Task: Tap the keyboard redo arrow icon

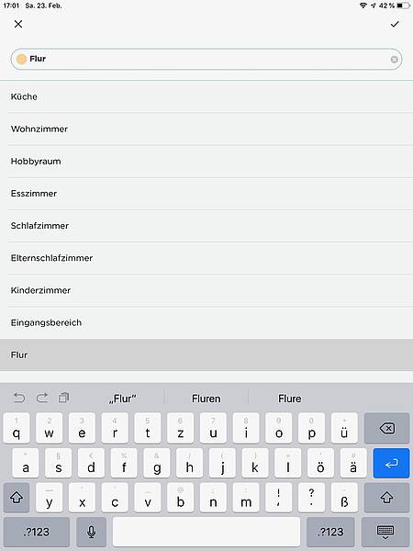Action: (42, 398)
